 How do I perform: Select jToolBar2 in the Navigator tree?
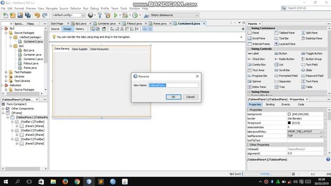33,131
